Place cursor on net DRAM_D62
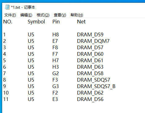The height and width of the screenshot is (113, 145). [90, 93]
